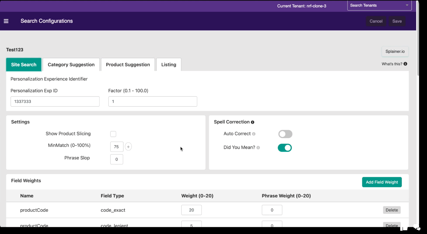The image size is (427, 234).
Task: Click the Auto Correct info icon
Action: (x=254, y=134)
